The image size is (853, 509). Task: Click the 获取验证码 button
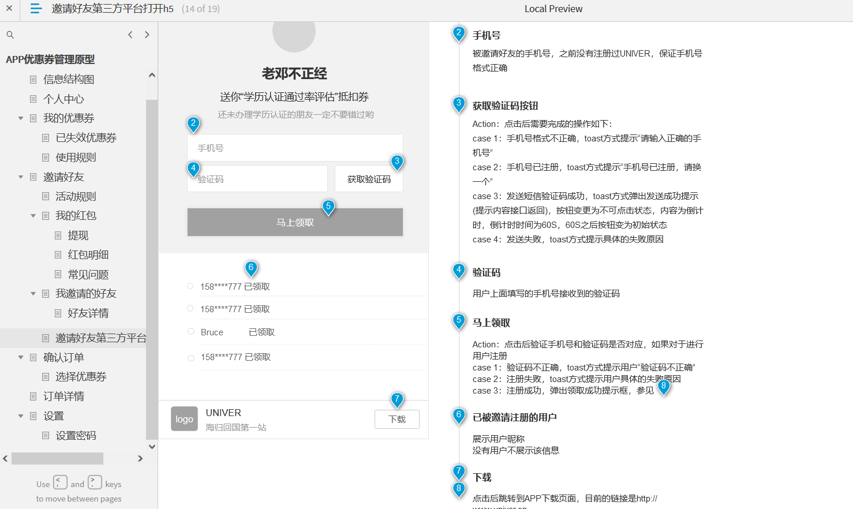pyautogui.click(x=369, y=179)
